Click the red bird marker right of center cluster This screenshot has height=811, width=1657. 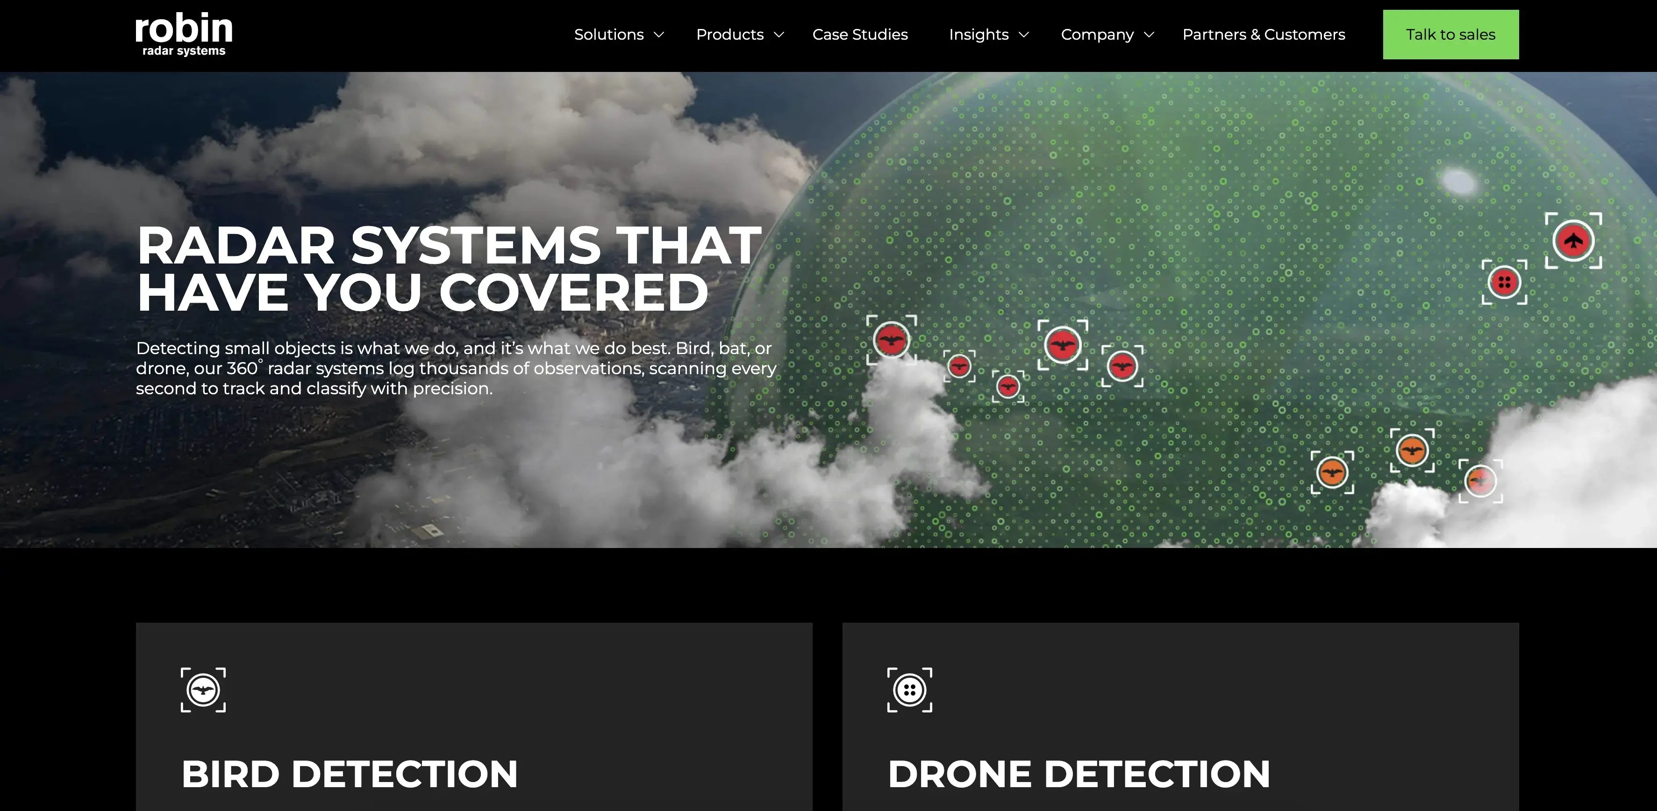click(1122, 366)
